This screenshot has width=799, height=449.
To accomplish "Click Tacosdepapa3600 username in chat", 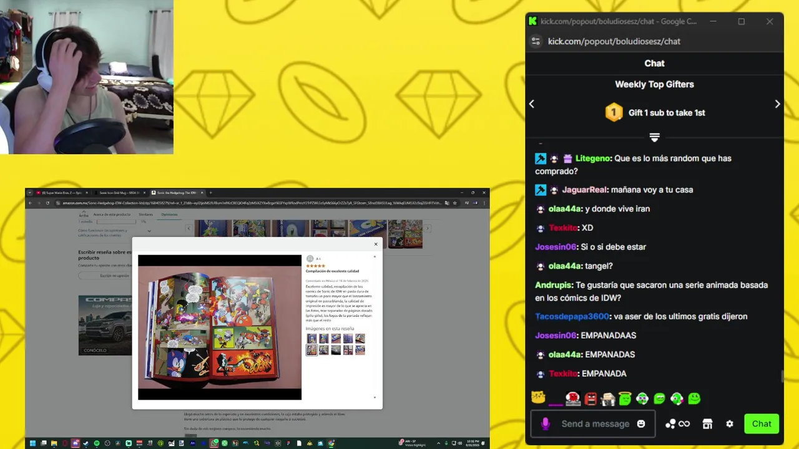I will (x=572, y=317).
